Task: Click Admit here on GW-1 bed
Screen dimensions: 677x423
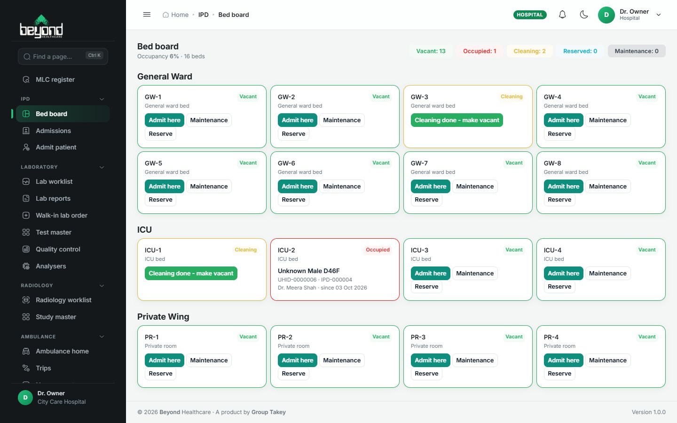Action: coord(165,120)
